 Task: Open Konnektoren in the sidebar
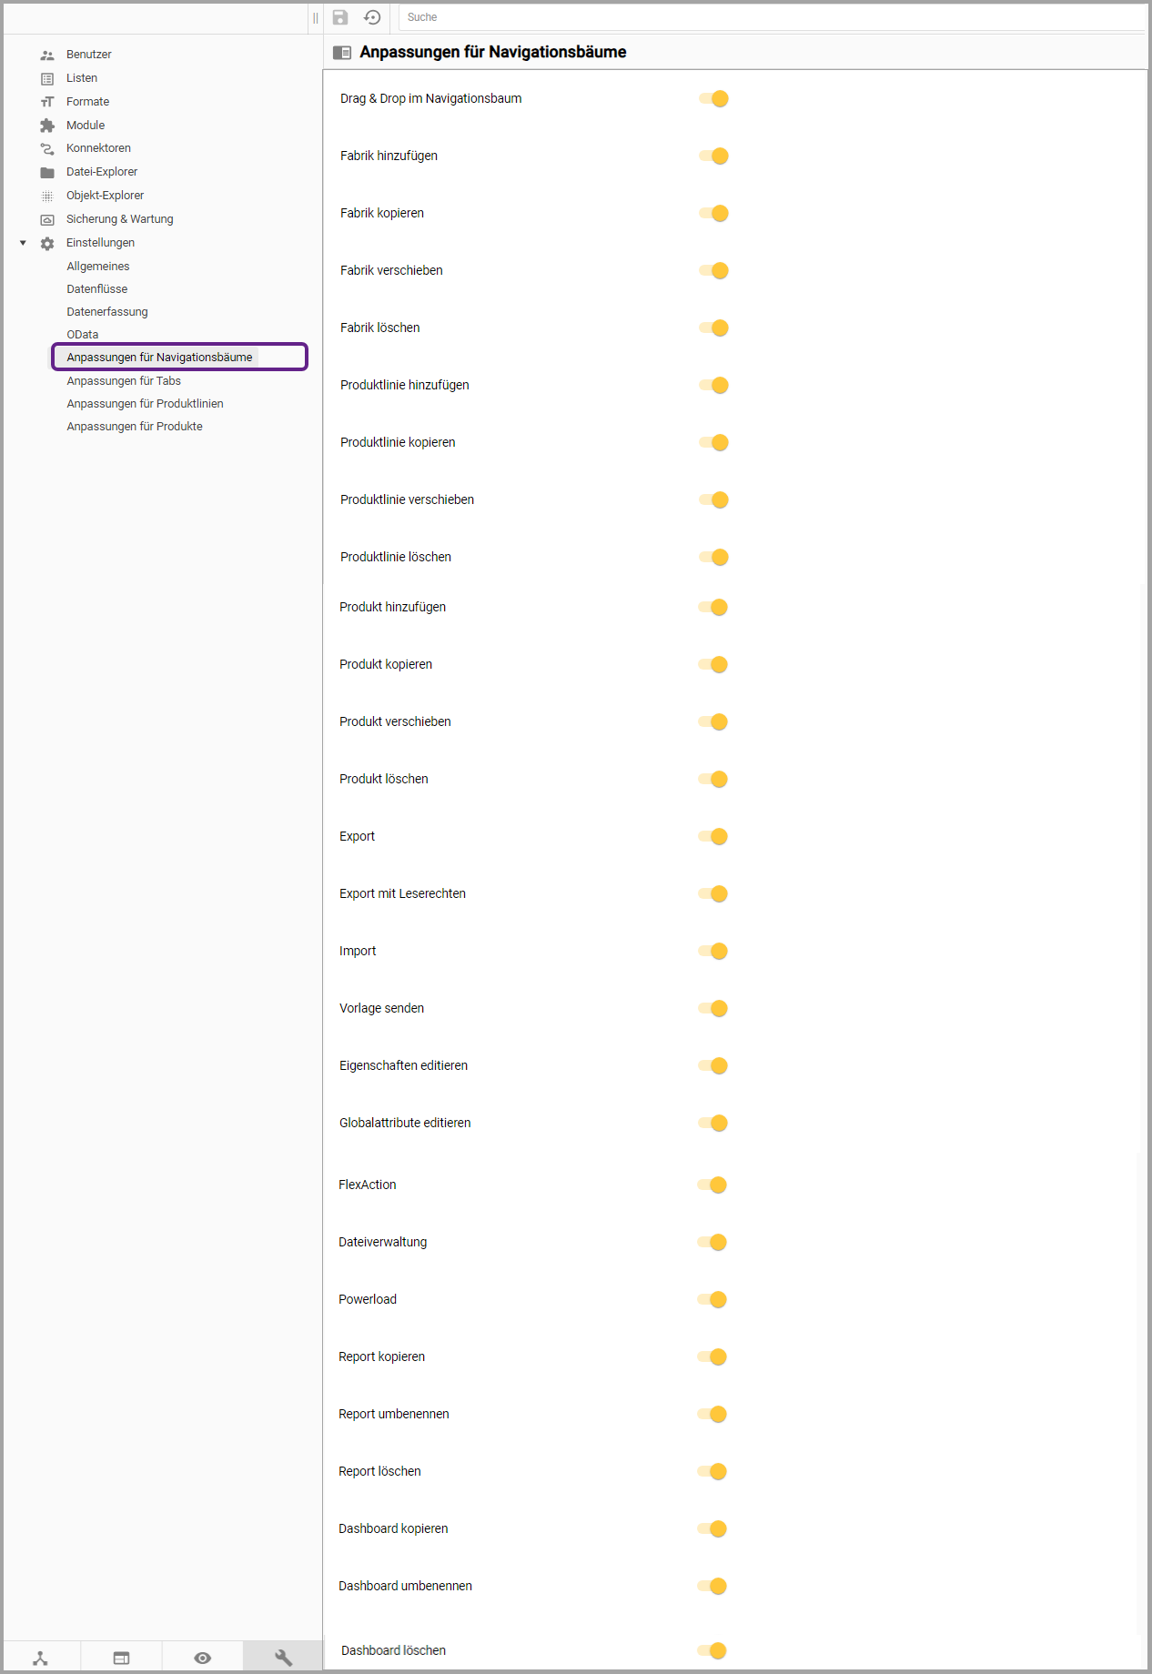click(98, 148)
